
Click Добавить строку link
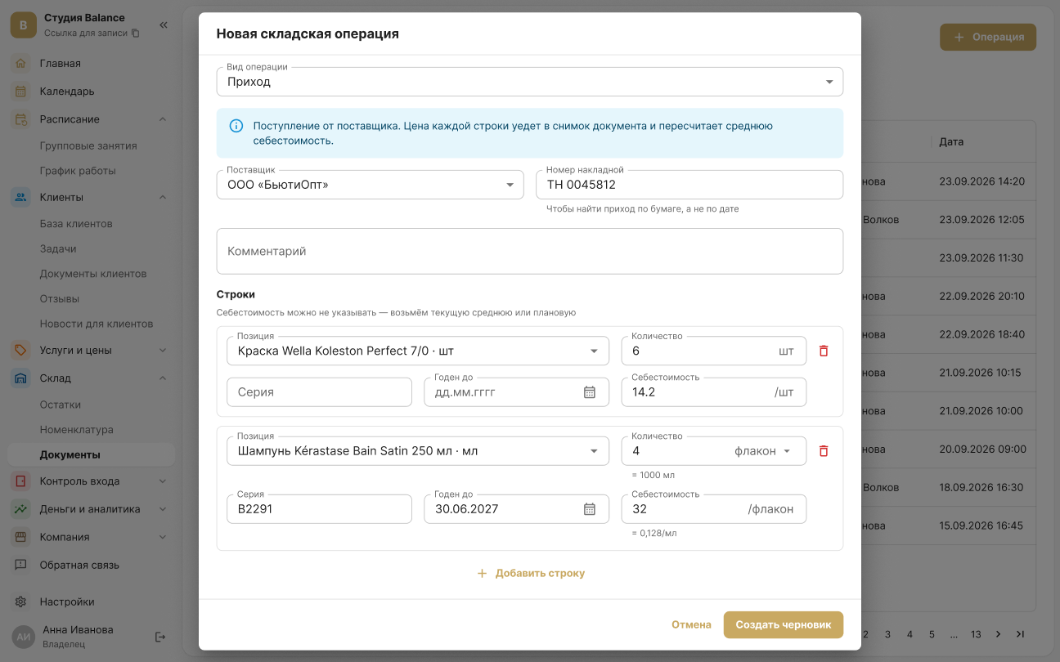530,574
